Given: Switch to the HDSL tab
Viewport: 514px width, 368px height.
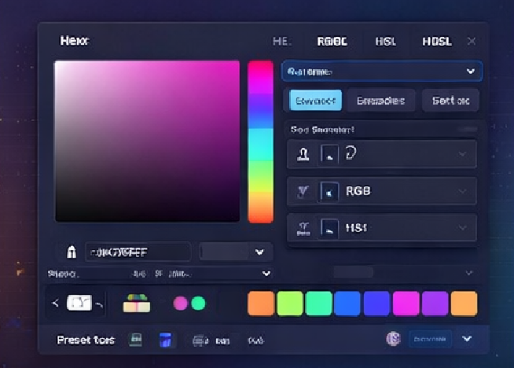Looking at the screenshot, I should [437, 42].
